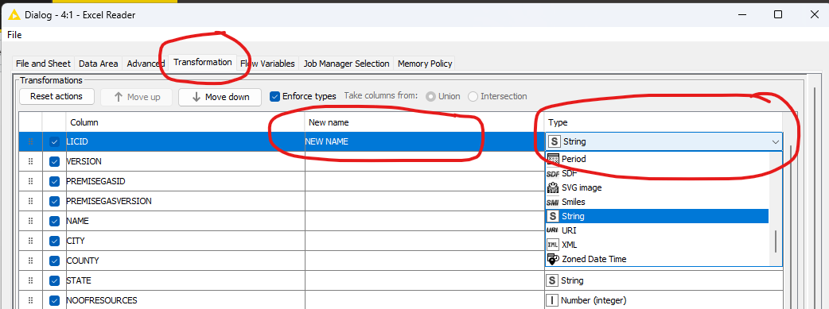Open the File menu
Viewport: 829px width, 309px height.
[14, 35]
